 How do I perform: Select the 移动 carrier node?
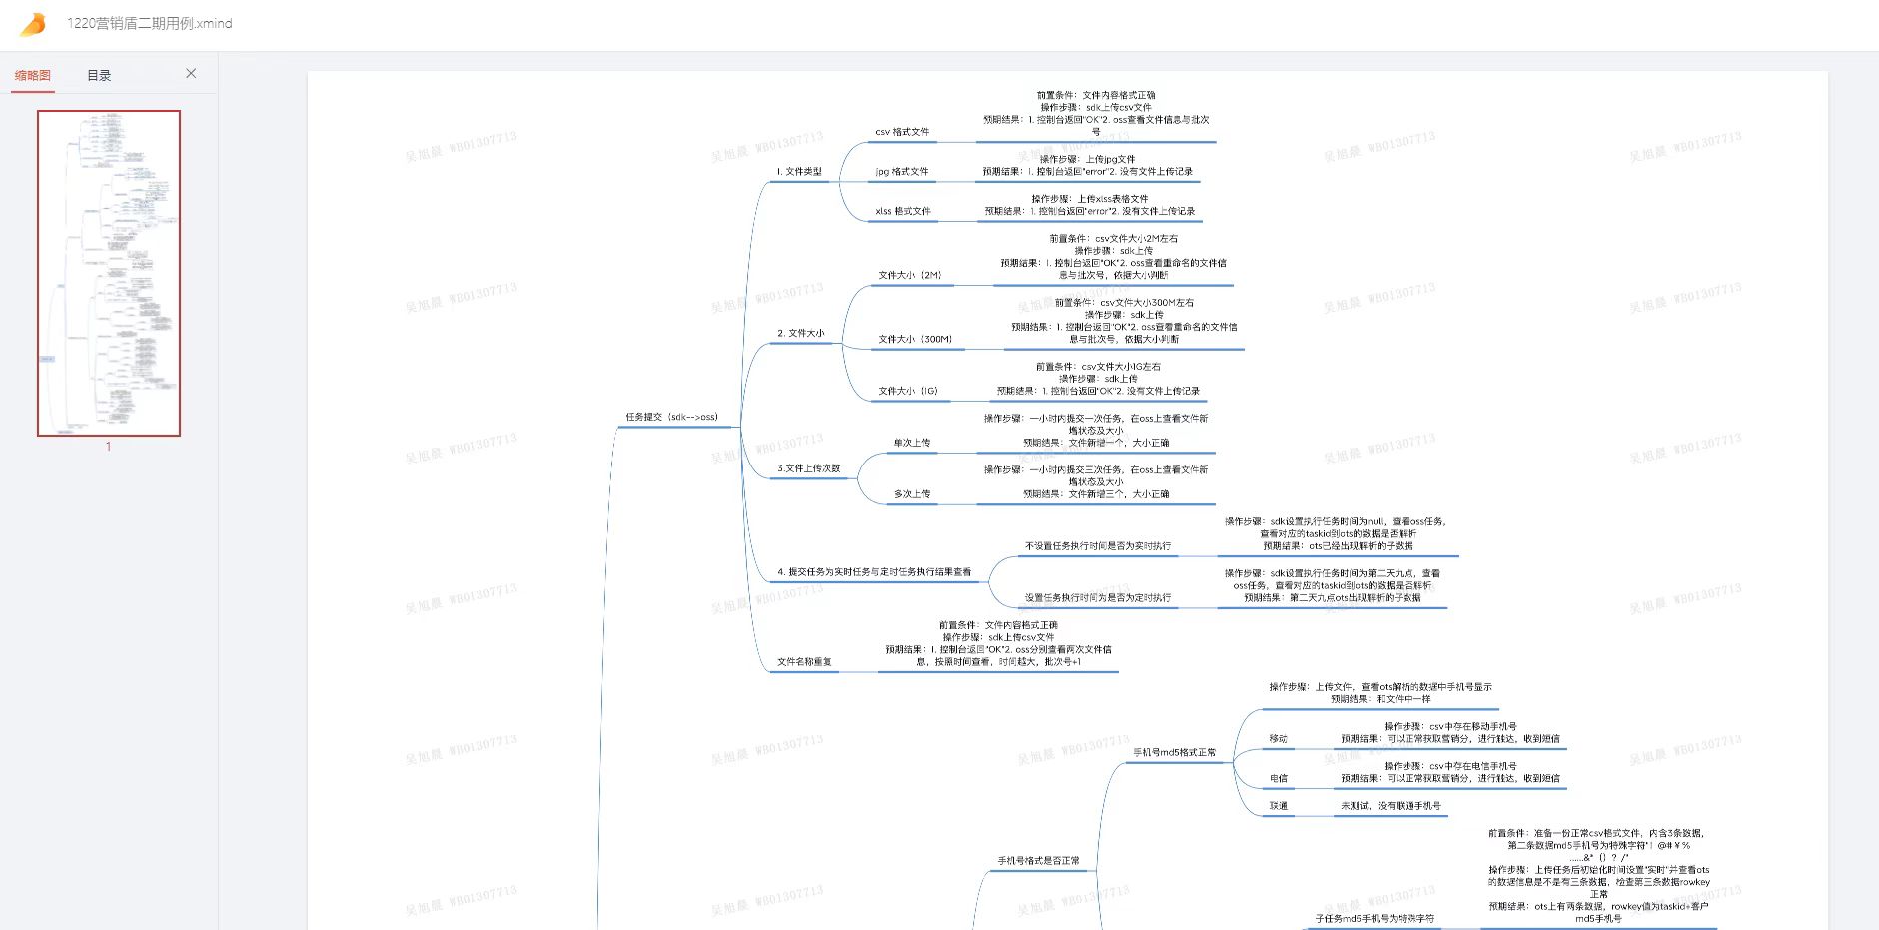pos(1279,739)
